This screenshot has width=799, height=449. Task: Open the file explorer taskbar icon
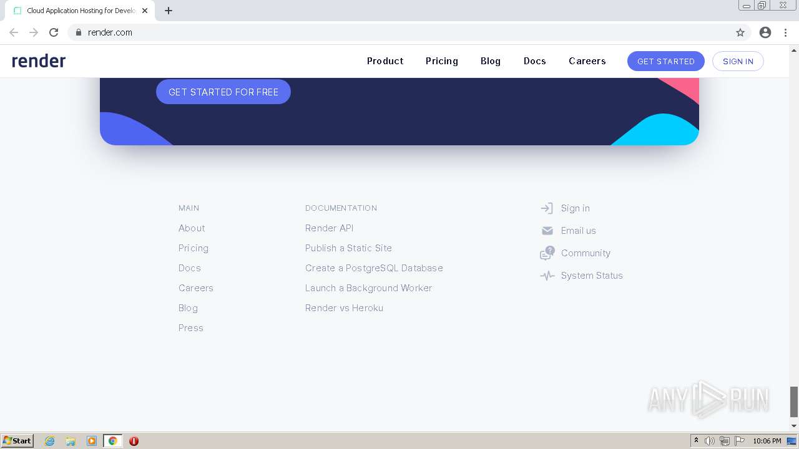click(71, 441)
